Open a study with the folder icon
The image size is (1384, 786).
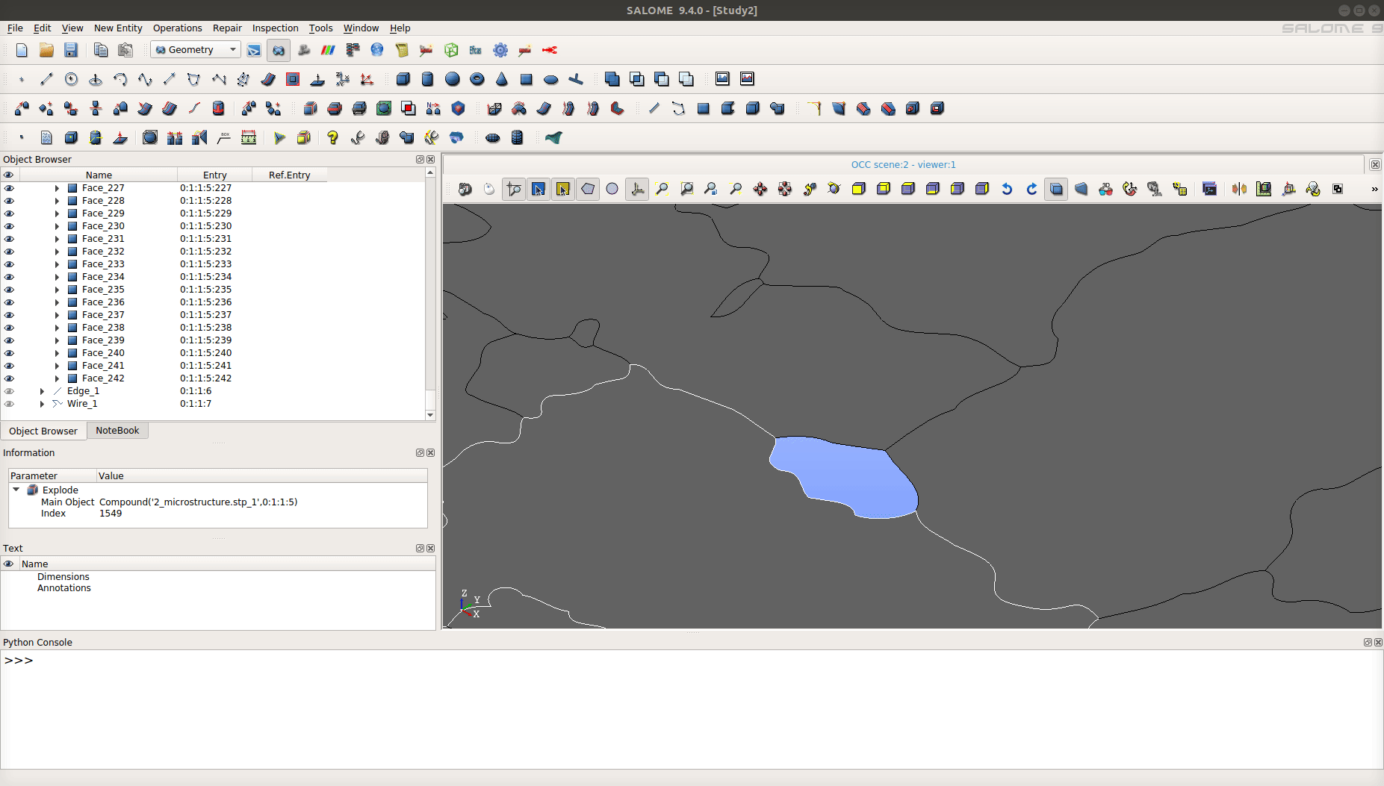click(x=46, y=50)
